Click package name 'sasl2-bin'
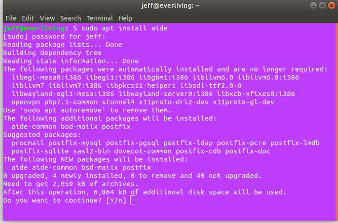 coord(91,151)
